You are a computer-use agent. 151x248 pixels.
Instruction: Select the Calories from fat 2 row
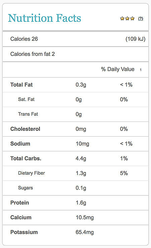[75, 54]
